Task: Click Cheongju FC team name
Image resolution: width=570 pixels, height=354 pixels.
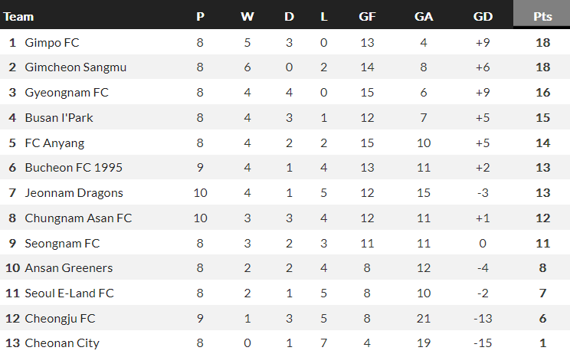Action: click(60, 319)
